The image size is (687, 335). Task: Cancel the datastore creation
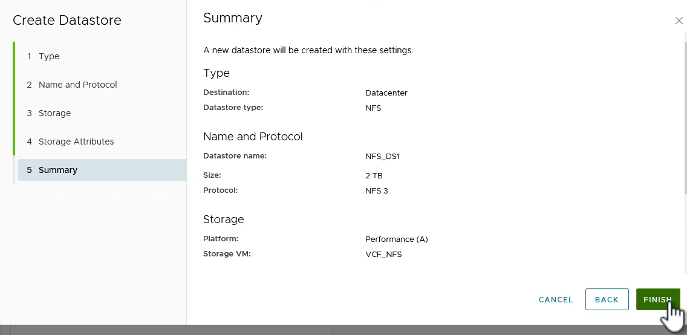pos(556,299)
